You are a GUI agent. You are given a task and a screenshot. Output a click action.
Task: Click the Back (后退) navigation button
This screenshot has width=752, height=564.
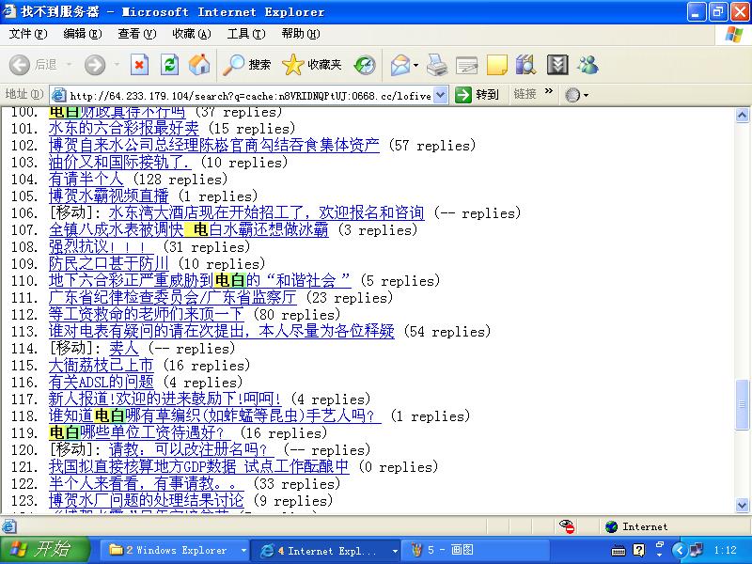click(34, 65)
